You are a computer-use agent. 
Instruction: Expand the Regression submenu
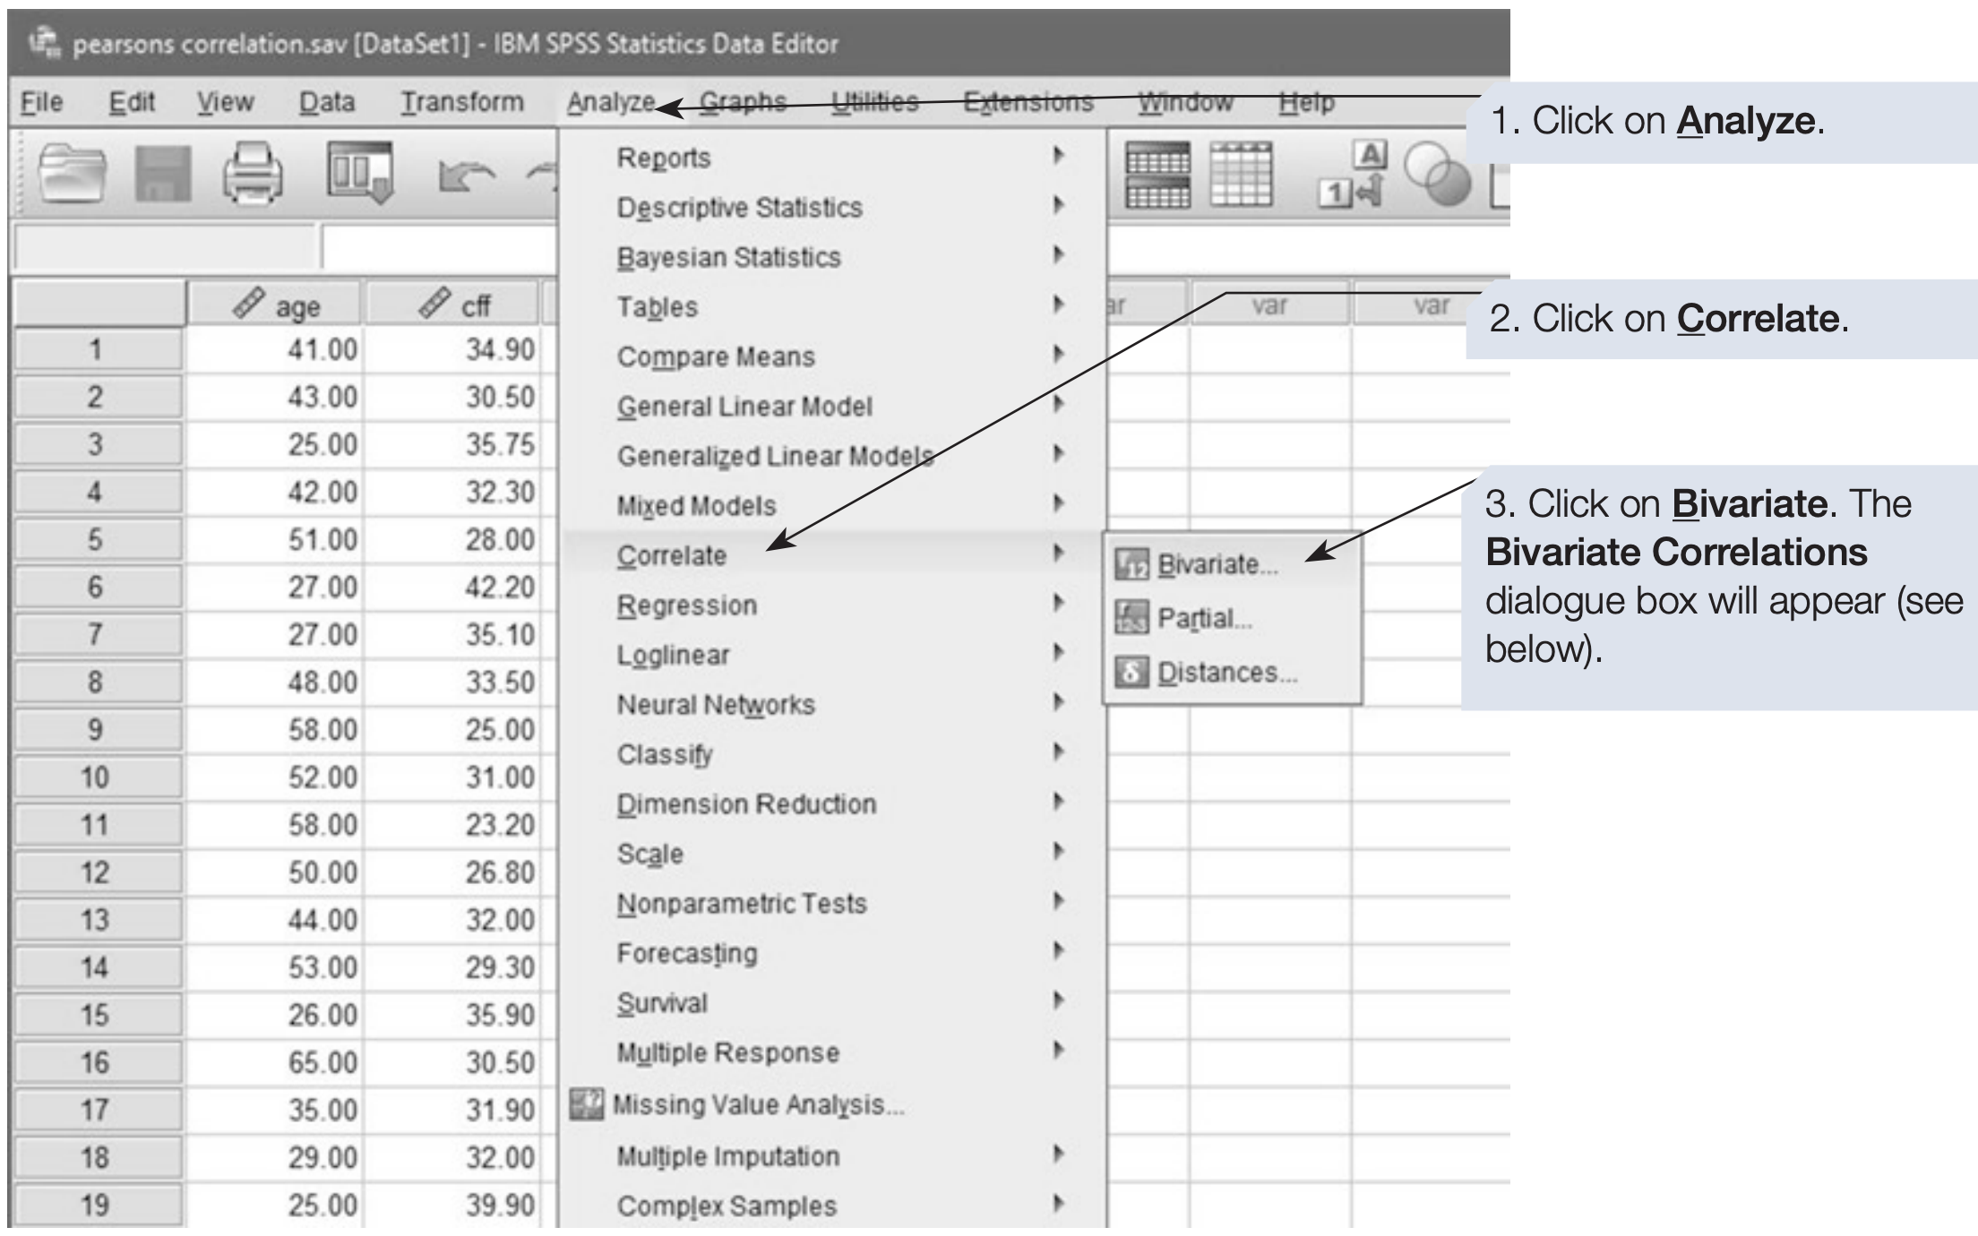tap(687, 605)
